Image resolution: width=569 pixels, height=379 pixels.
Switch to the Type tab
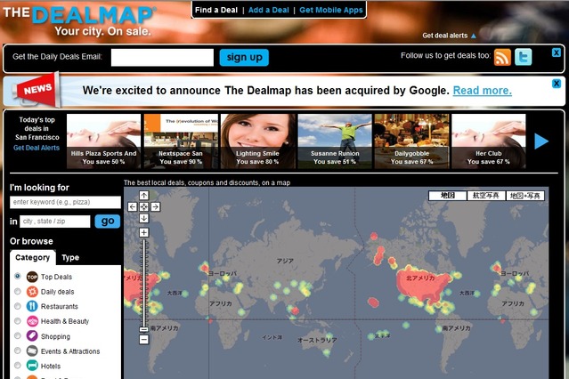(x=70, y=257)
